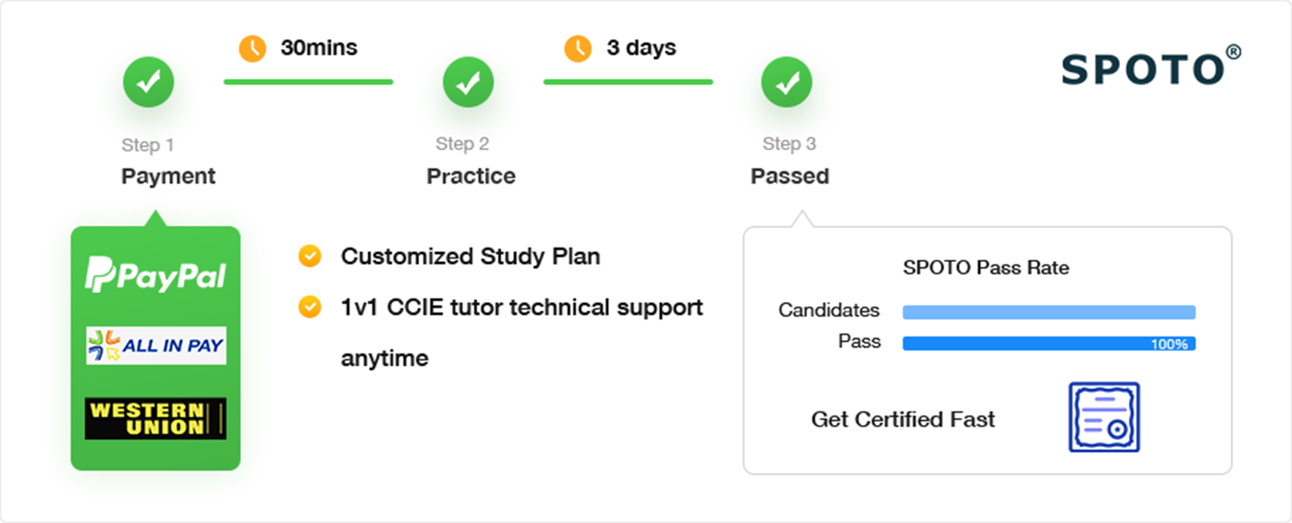The width and height of the screenshot is (1292, 523).
Task: Click the Step 3 green checkmark circle
Action: [x=787, y=82]
